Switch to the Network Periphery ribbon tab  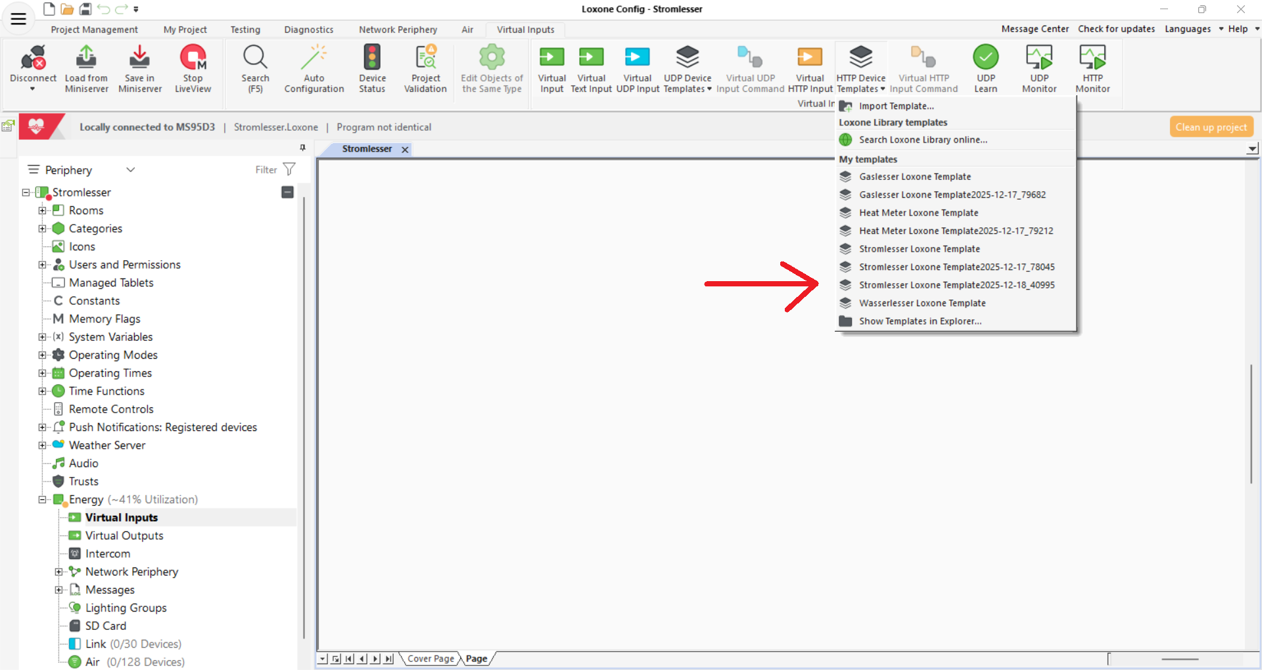398,30
